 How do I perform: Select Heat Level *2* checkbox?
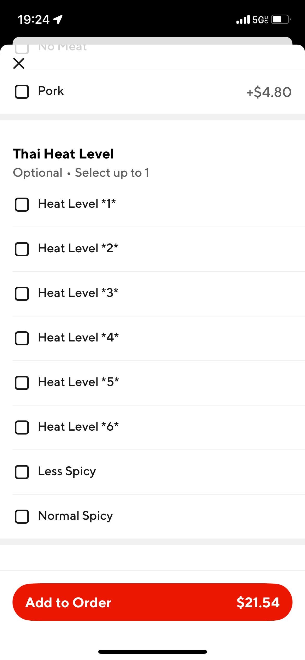click(22, 249)
